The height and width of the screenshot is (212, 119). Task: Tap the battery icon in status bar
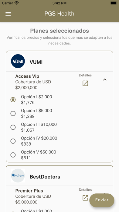pyautogui.click(x=114, y=3)
